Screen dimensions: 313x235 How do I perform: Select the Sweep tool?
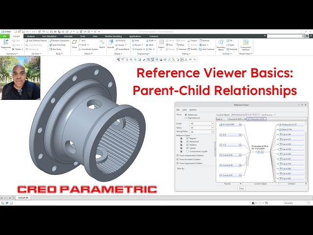[x=121, y=45]
